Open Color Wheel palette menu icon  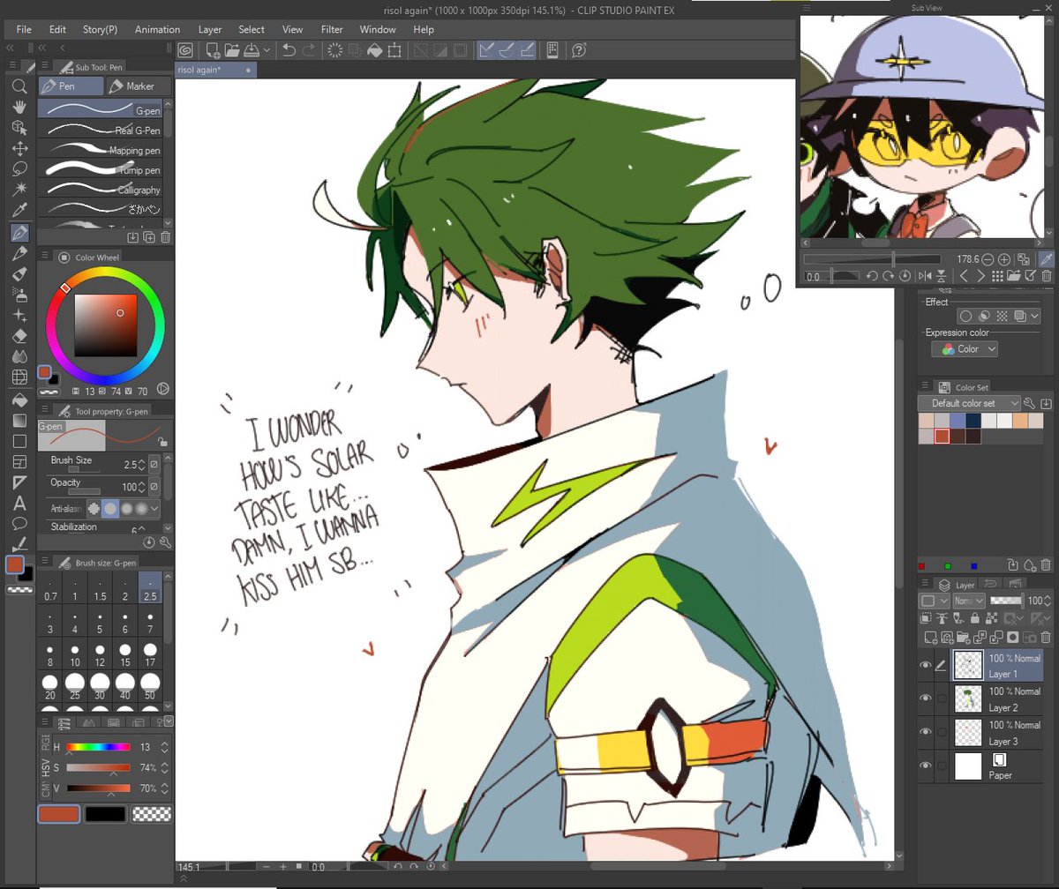coord(45,257)
